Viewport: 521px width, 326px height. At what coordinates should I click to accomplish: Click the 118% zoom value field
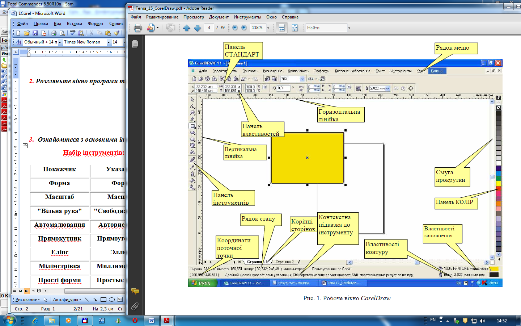point(258,28)
